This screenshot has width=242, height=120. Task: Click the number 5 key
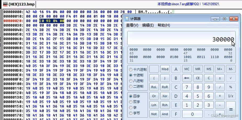pyautogui.click(x=198, y=96)
